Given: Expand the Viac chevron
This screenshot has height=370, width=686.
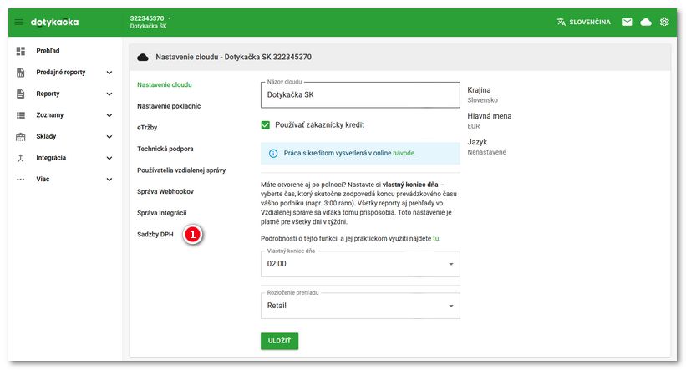Looking at the screenshot, I should [109, 180].
